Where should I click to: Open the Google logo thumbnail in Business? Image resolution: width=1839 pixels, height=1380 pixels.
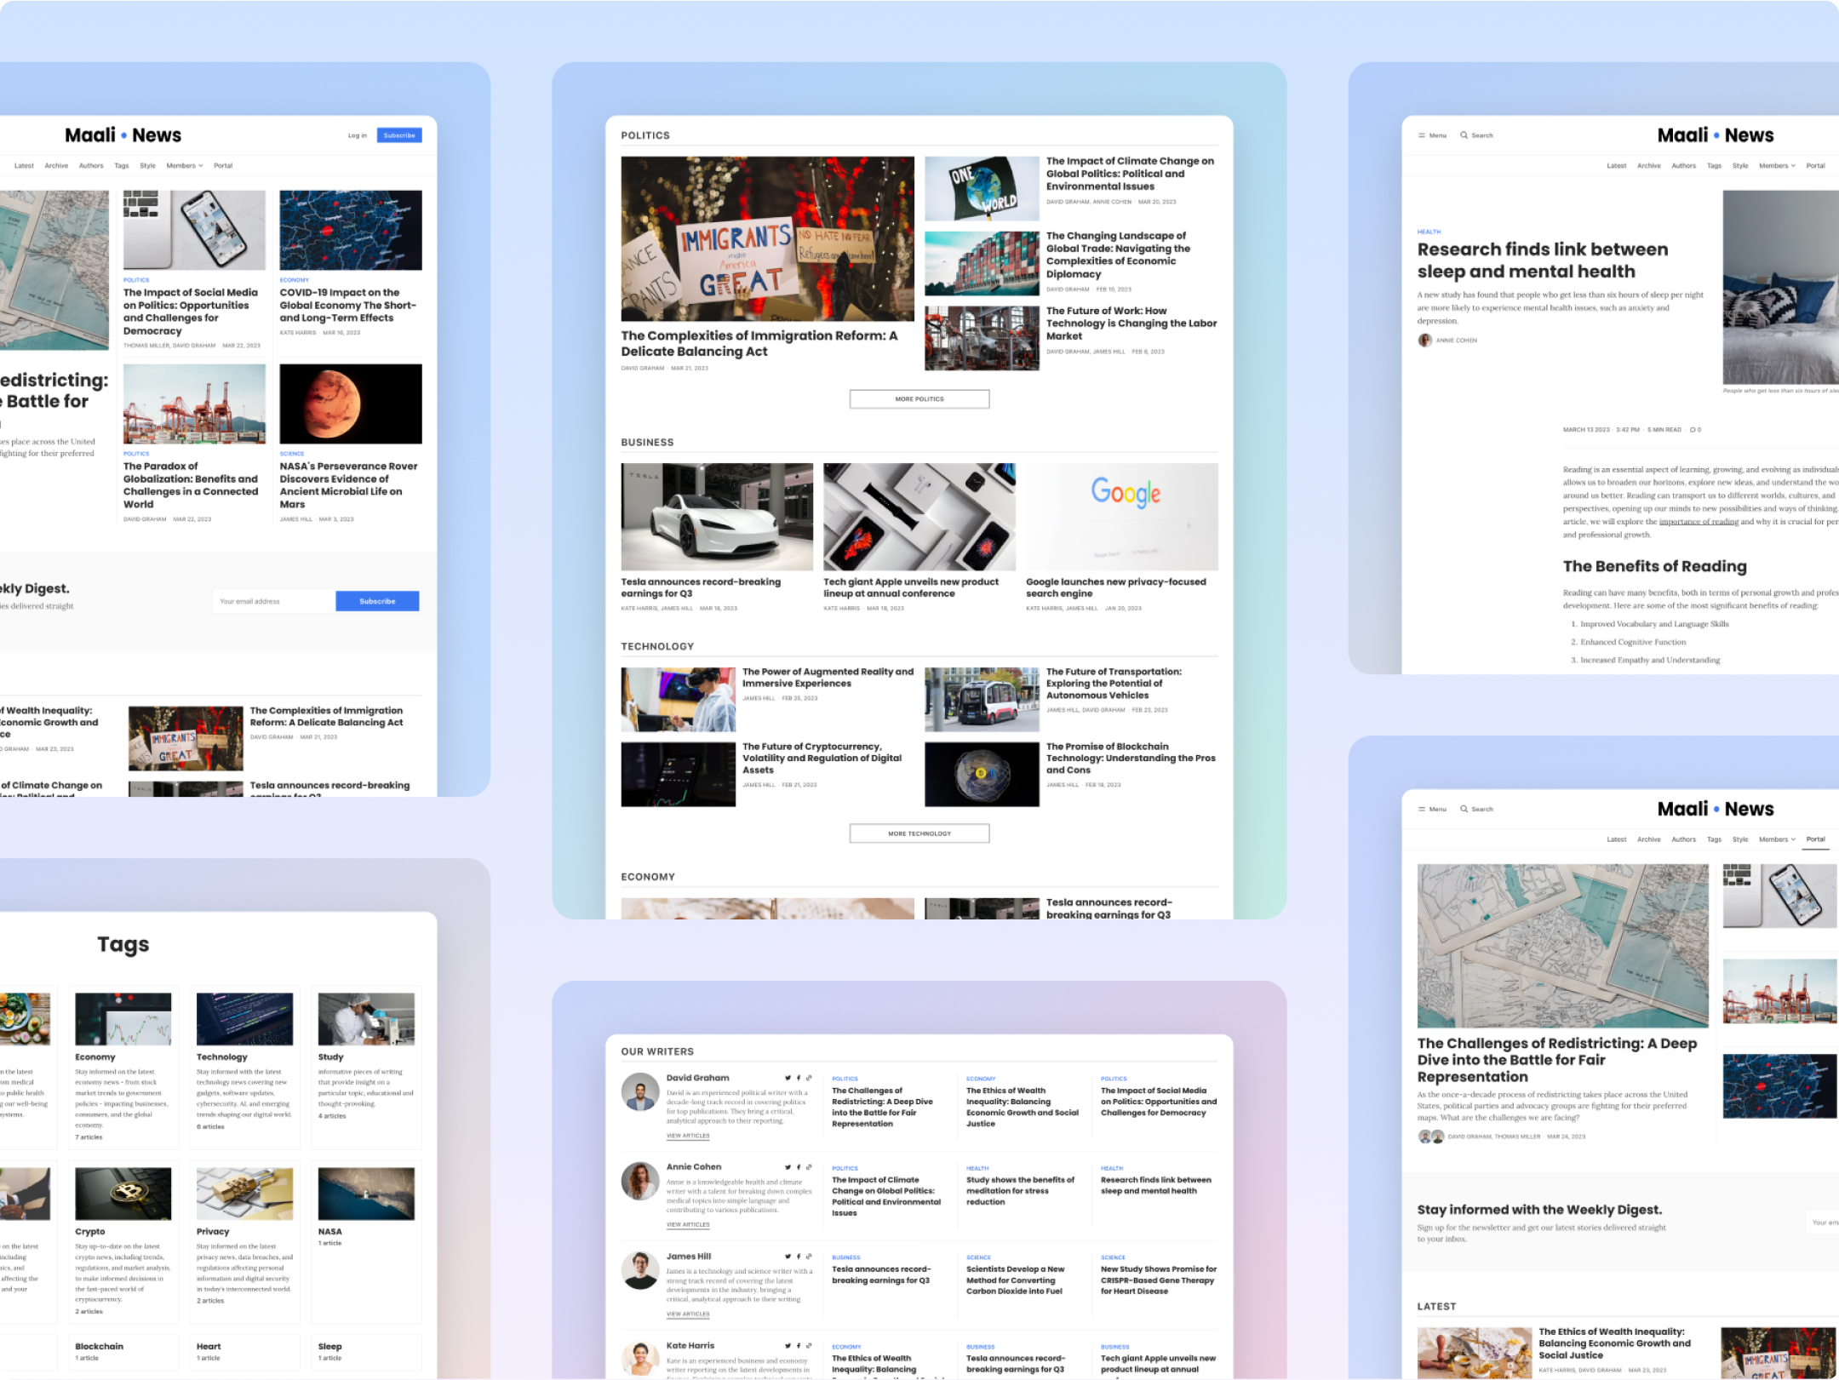(x=1122, y=517)
